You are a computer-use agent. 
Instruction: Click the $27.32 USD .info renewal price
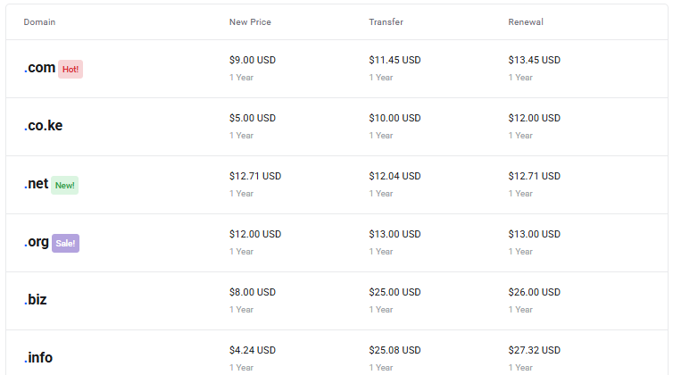pyautogui.click(x=534, y=350)
